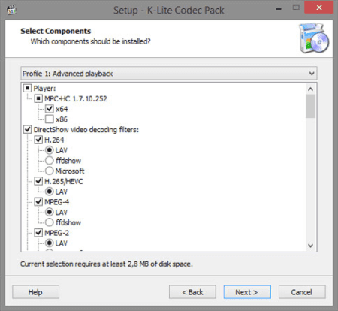Click the < Back button
Viewport: 338px width, 311px height.
point(192,292)
